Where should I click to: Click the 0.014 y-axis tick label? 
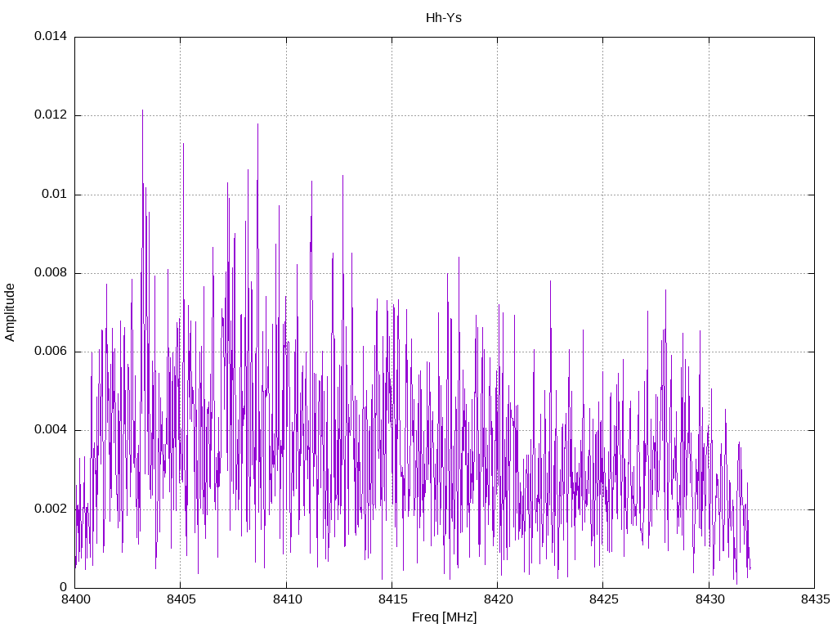point(50,37)
